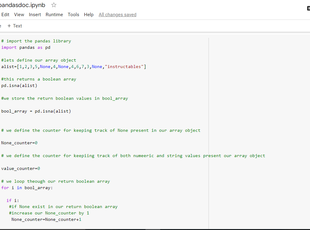This screenshot has height=230, width=310.
Task: Click the 'value_counter=0' line
Action: pos(20,169)
